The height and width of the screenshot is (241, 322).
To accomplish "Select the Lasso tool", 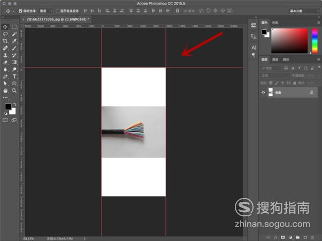I will (5, 34).
